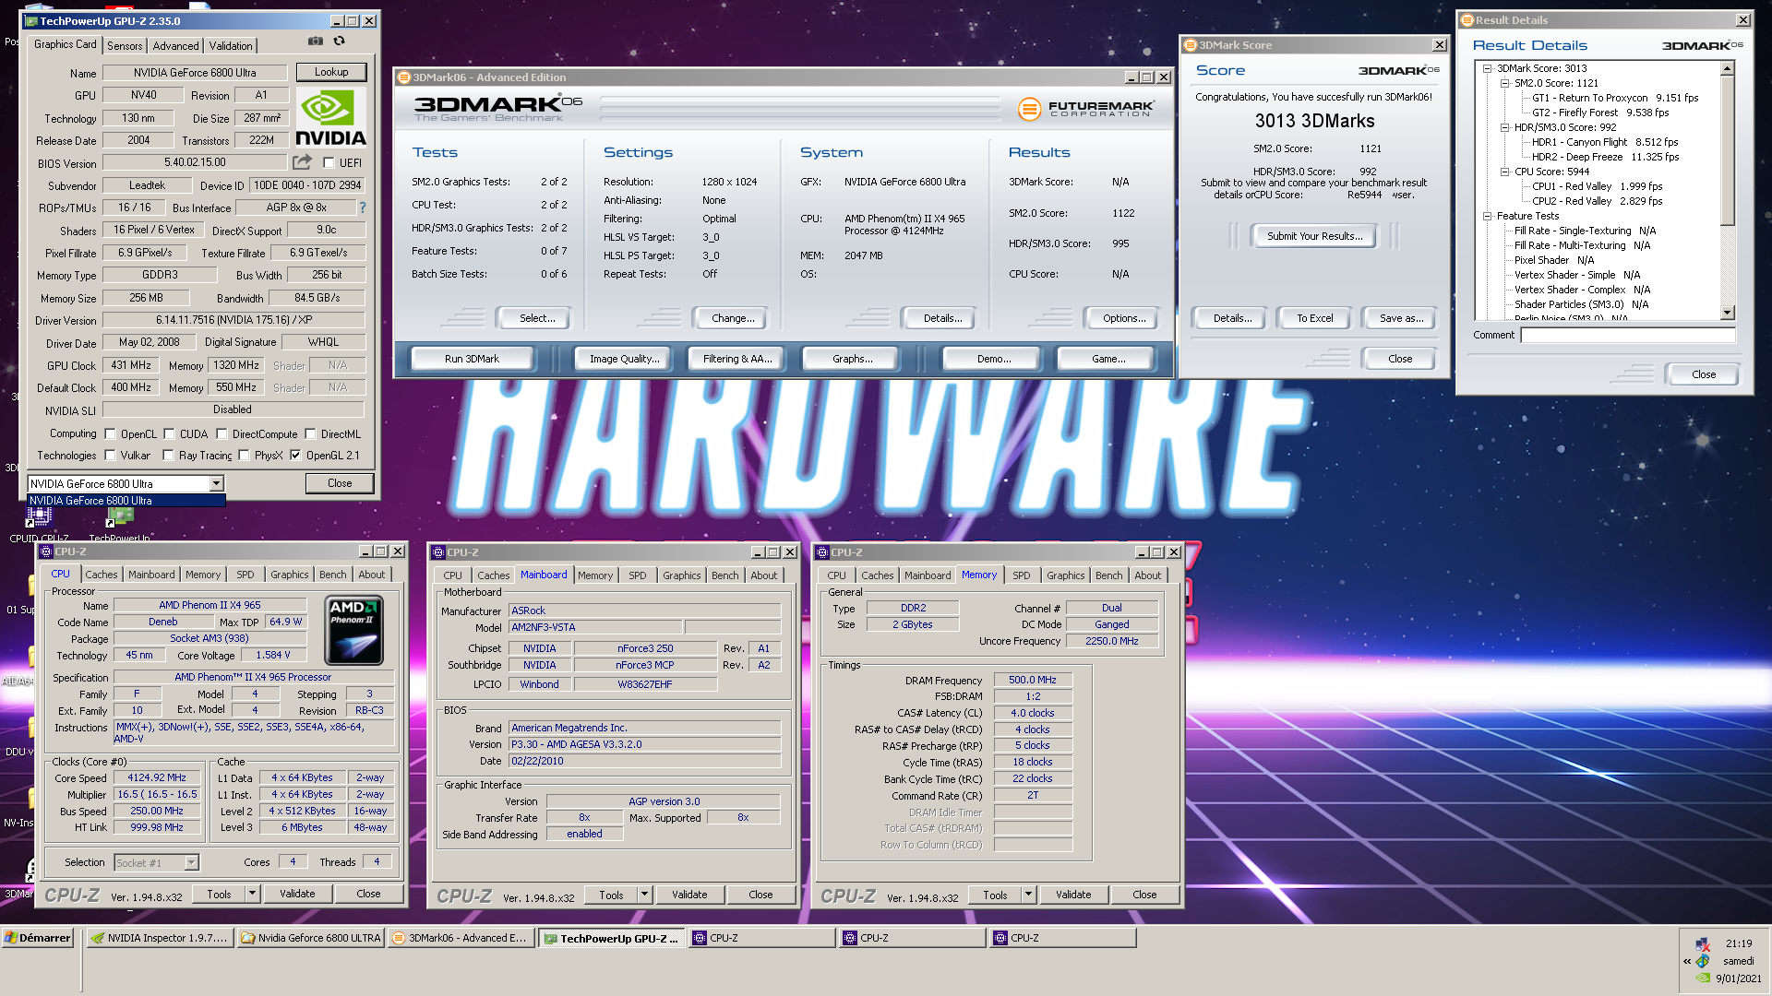Viewport: 1772px width, 996px height.
Task: Click the TechPowerUp desktop shortcut icon
Action: [119, 517]
